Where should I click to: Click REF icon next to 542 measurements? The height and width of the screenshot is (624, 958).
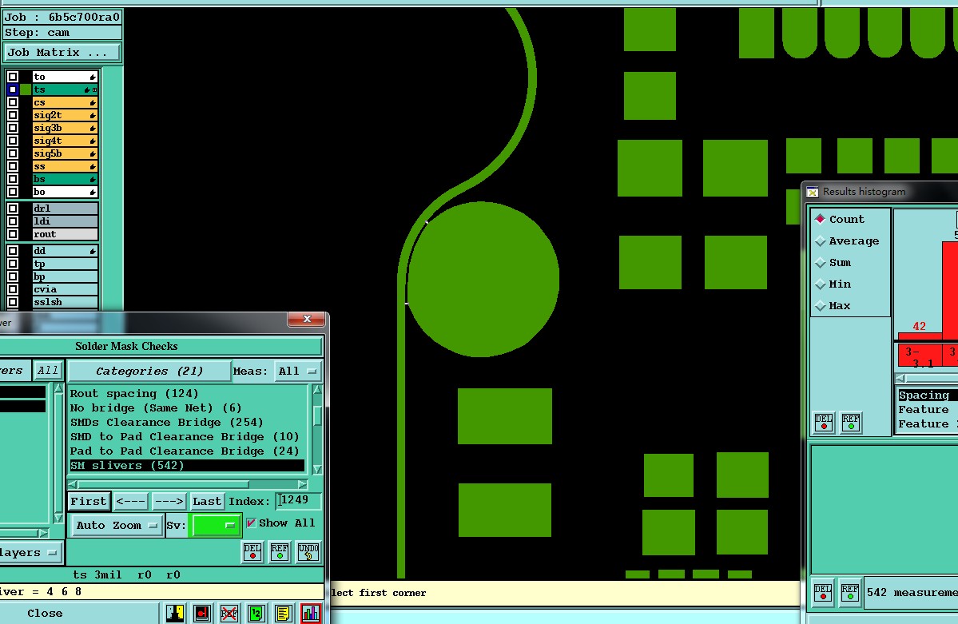click(850, 592)
